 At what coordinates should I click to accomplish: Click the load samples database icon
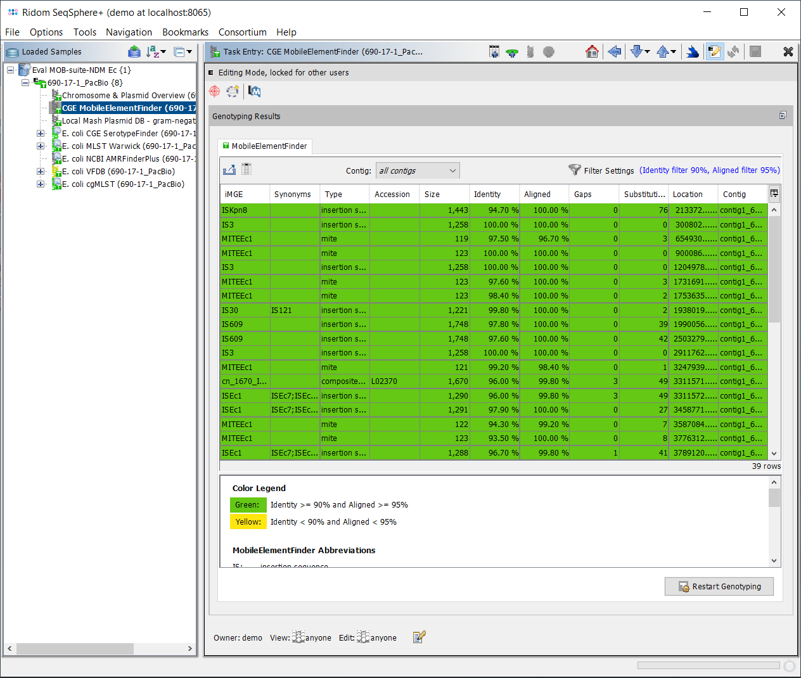(134, 52)
